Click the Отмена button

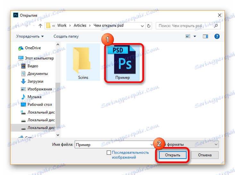pyautogui.click(x=205, y=155)
